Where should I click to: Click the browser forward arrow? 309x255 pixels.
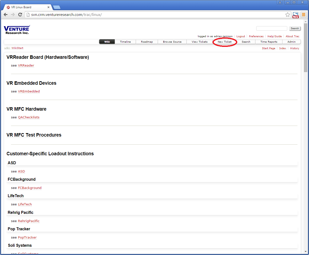click(x=13, y=15)
